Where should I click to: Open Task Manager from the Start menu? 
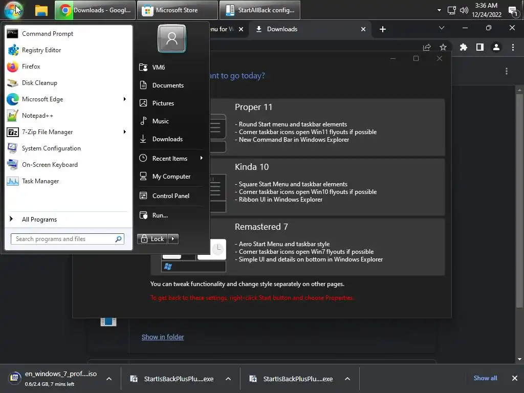[x=68, y=181]
